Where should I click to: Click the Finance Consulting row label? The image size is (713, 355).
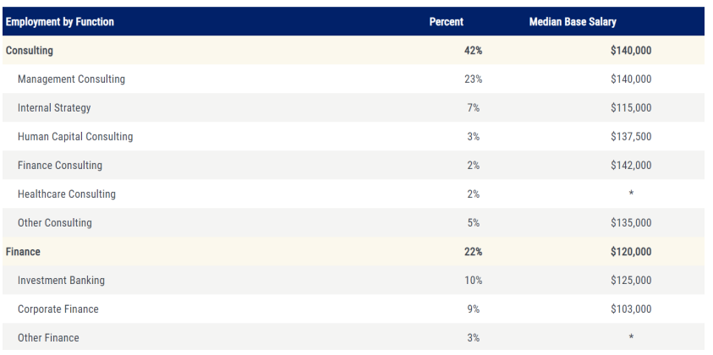point(59,166)
